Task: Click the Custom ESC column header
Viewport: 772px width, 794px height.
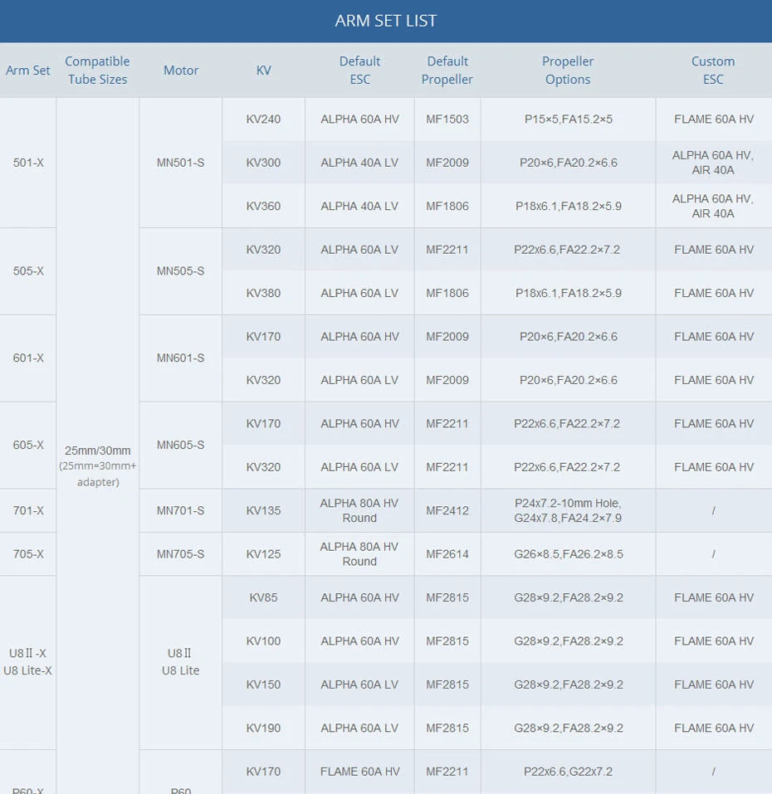Action: [713, 71]
